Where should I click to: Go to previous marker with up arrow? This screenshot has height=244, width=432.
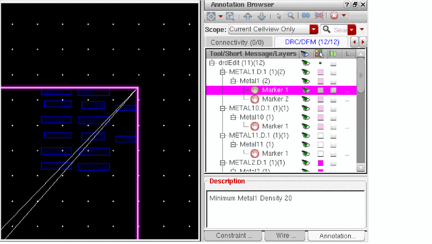pos(248,16)
